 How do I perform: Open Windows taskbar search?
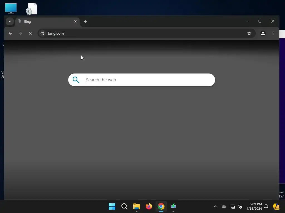[124, 206]
